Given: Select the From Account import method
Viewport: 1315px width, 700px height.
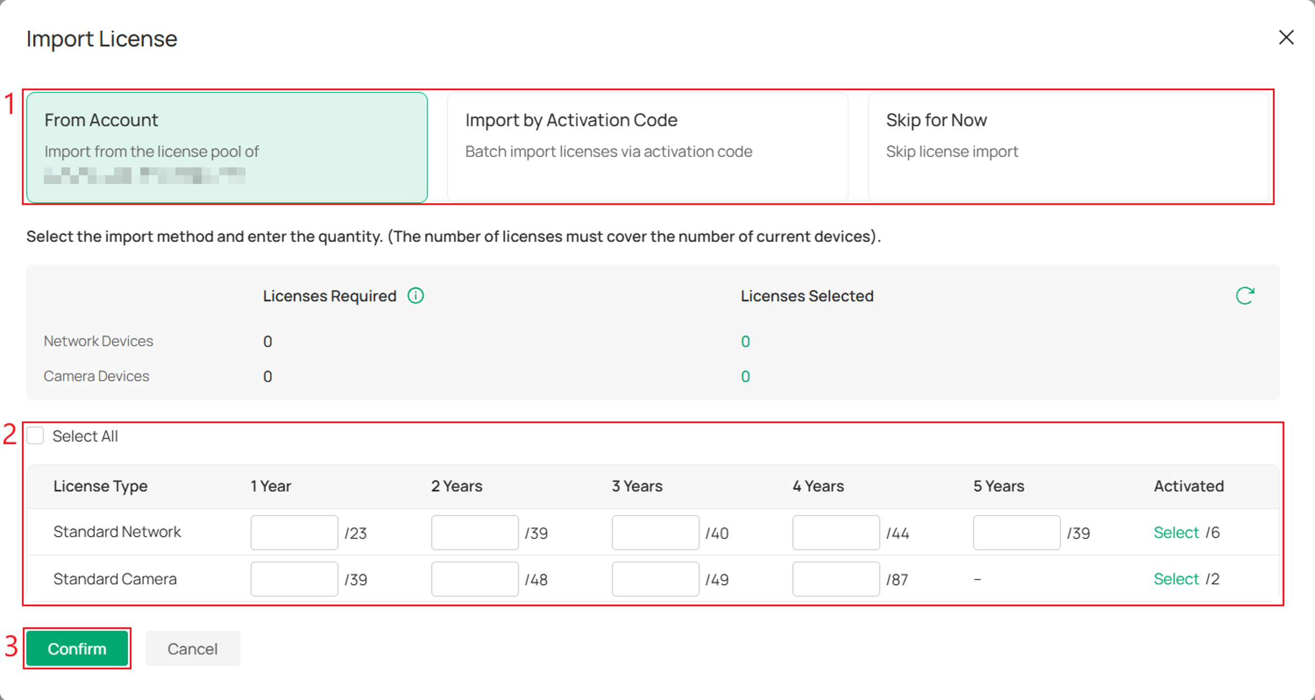Looking at the screenshot, I should coord(227,148).
